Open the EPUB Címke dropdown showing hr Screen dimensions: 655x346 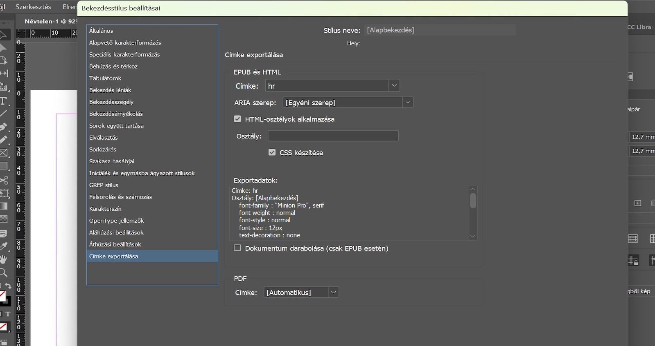394,86
